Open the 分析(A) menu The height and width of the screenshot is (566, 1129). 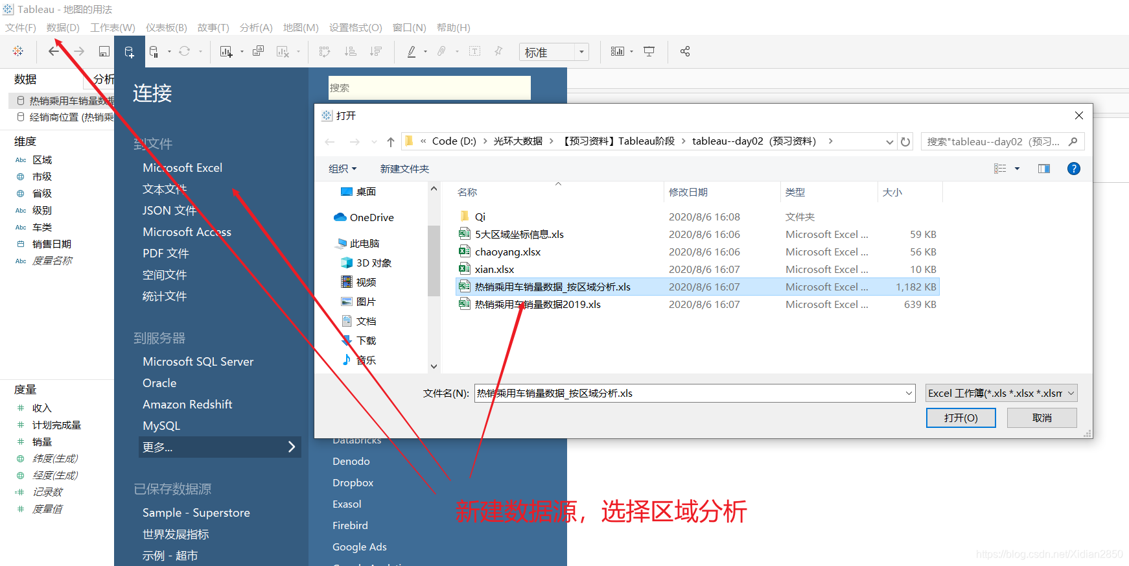256,27
